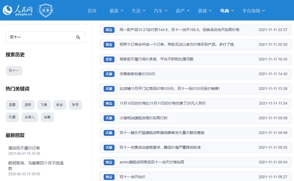Click the 天猫 tag beside 小猪班纳旗舰店 complaint

tap(109, 118)
